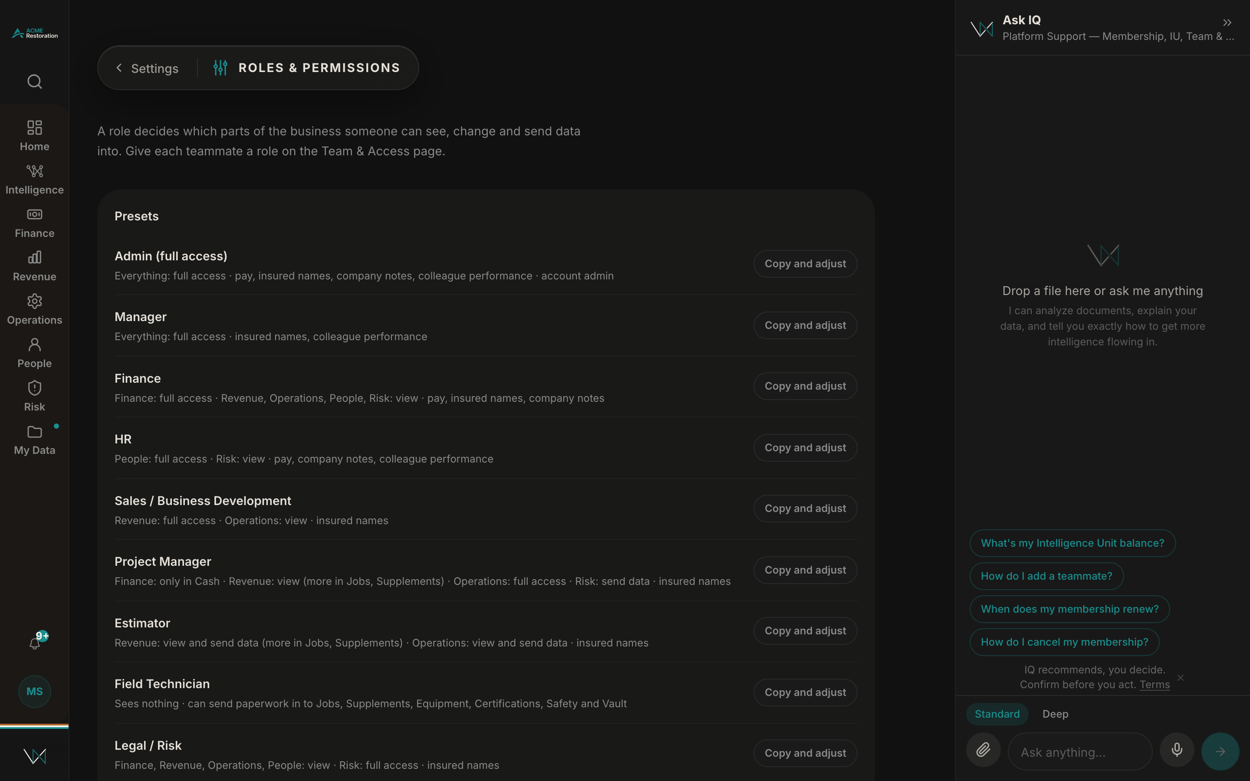
Task: Select Standard mode
Action: pos(997,714)
